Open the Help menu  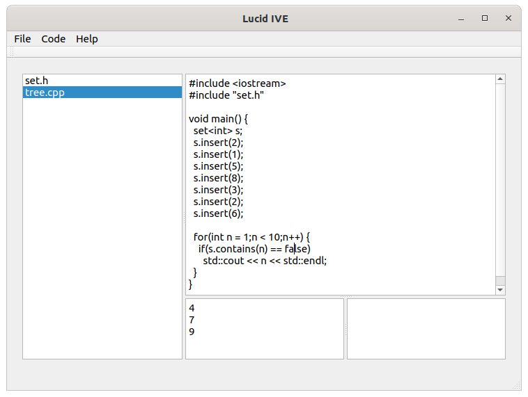87,39
